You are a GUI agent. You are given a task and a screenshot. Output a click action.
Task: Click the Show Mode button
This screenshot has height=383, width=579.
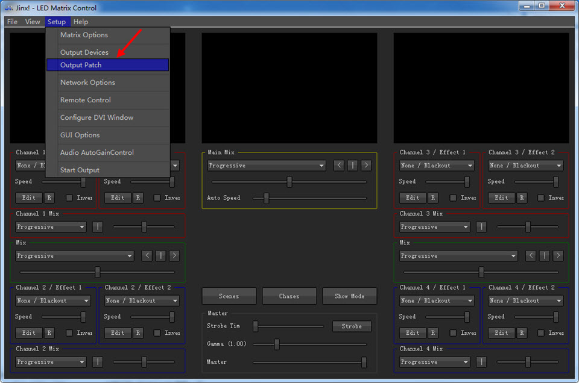(349, 296)
